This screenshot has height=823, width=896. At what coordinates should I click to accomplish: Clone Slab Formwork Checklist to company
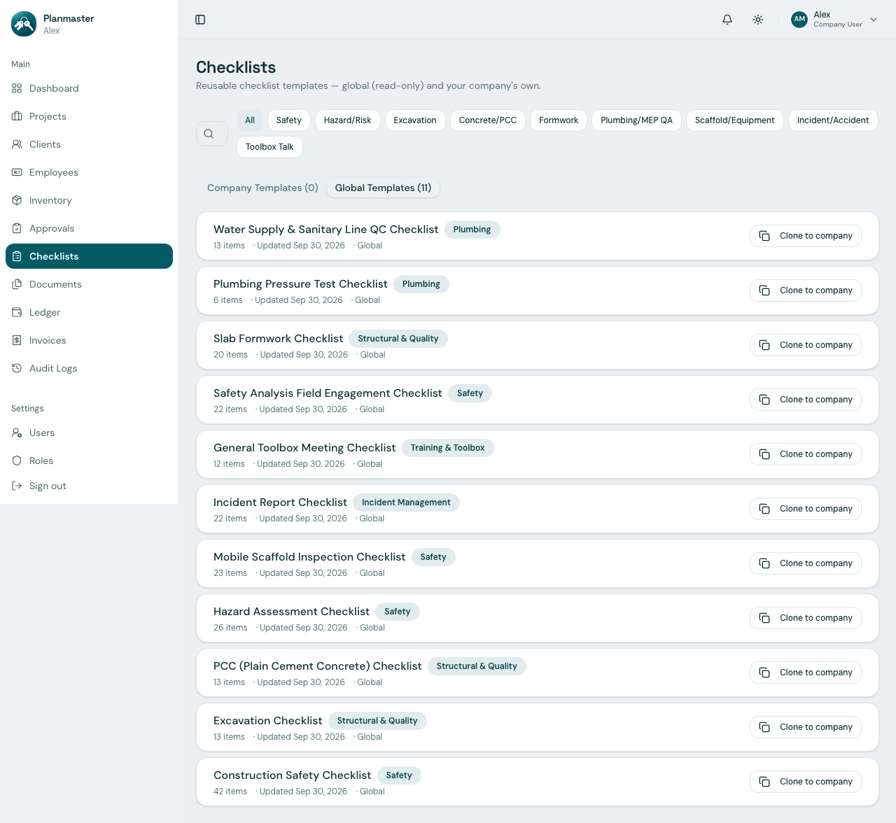(806, 345)
